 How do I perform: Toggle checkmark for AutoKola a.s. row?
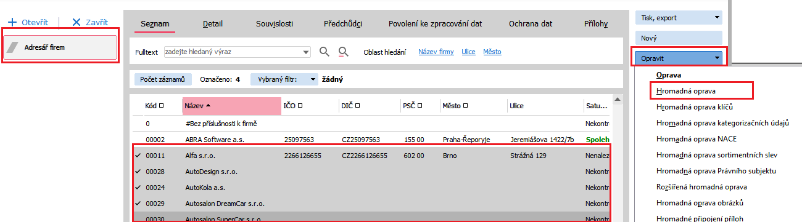[138, 188]
